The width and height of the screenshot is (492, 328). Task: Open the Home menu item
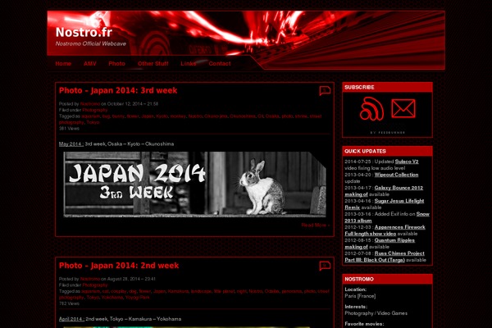click(x=63, y=63)
